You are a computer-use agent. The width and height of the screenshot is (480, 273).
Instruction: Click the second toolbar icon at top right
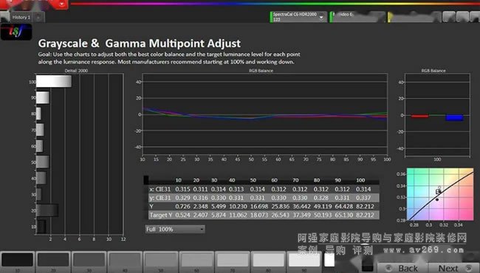(462, 17)
